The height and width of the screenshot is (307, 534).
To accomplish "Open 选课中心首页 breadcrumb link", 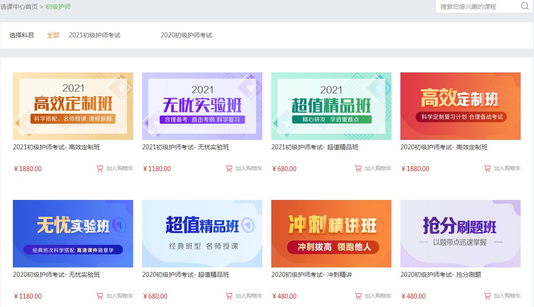I will pos(18,7).
